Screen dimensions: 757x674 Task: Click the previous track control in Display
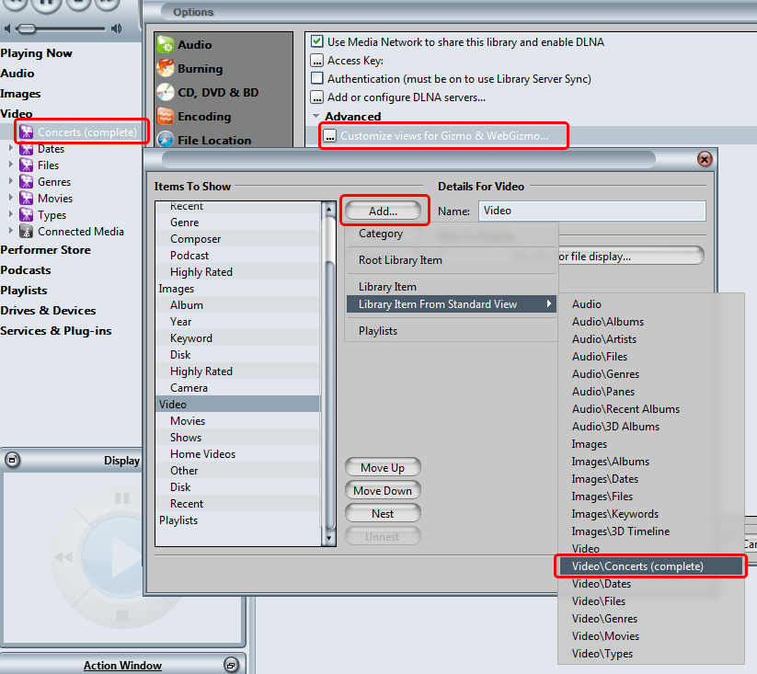(x=63, y=557)
